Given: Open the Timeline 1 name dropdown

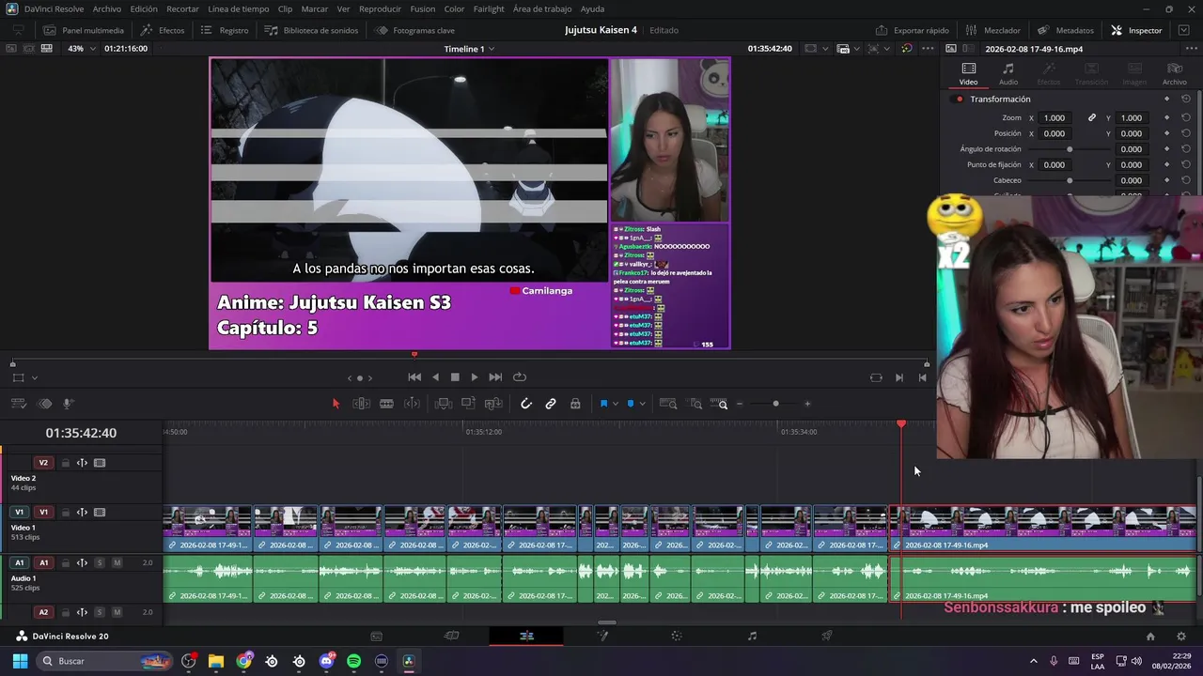Looking at the screenshot, I should (x=469, y=49).
